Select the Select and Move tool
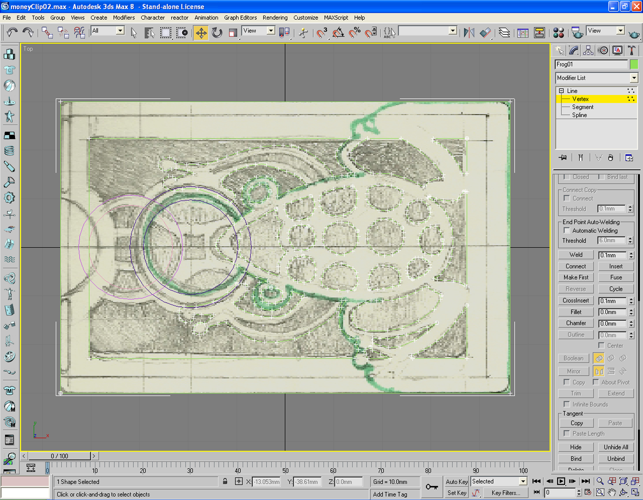Screen dimensions: 643x500 (x=201, y=33)
